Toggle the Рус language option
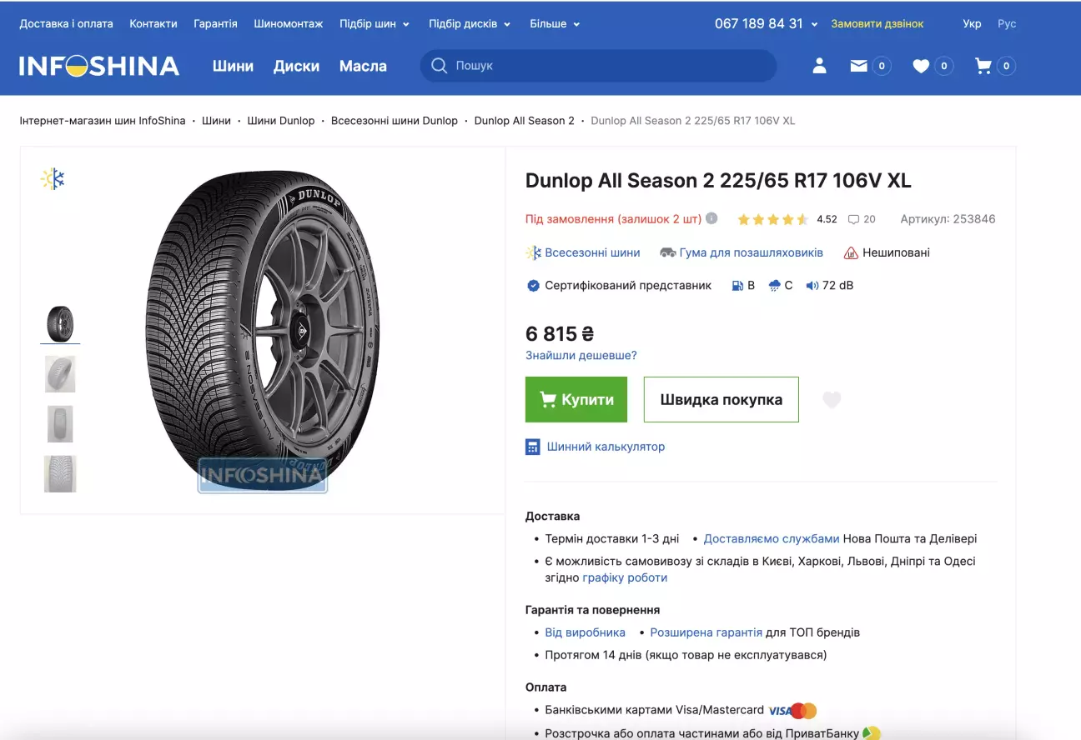 [1007, 23]
